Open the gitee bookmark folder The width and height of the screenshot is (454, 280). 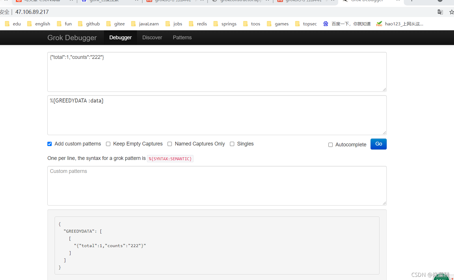pos(116,24)
